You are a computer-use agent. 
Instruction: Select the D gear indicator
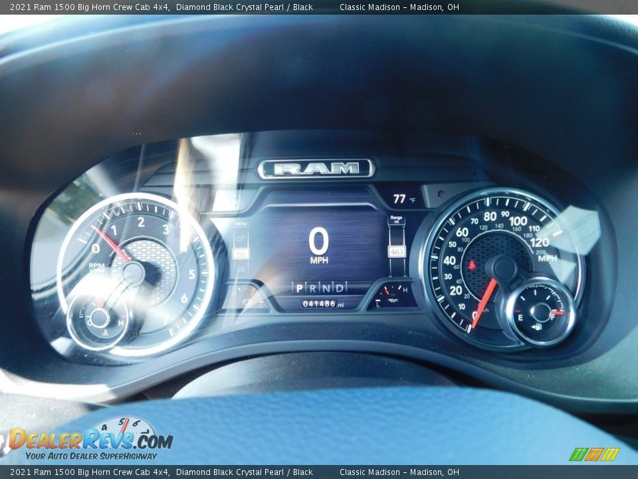point(340,287)
